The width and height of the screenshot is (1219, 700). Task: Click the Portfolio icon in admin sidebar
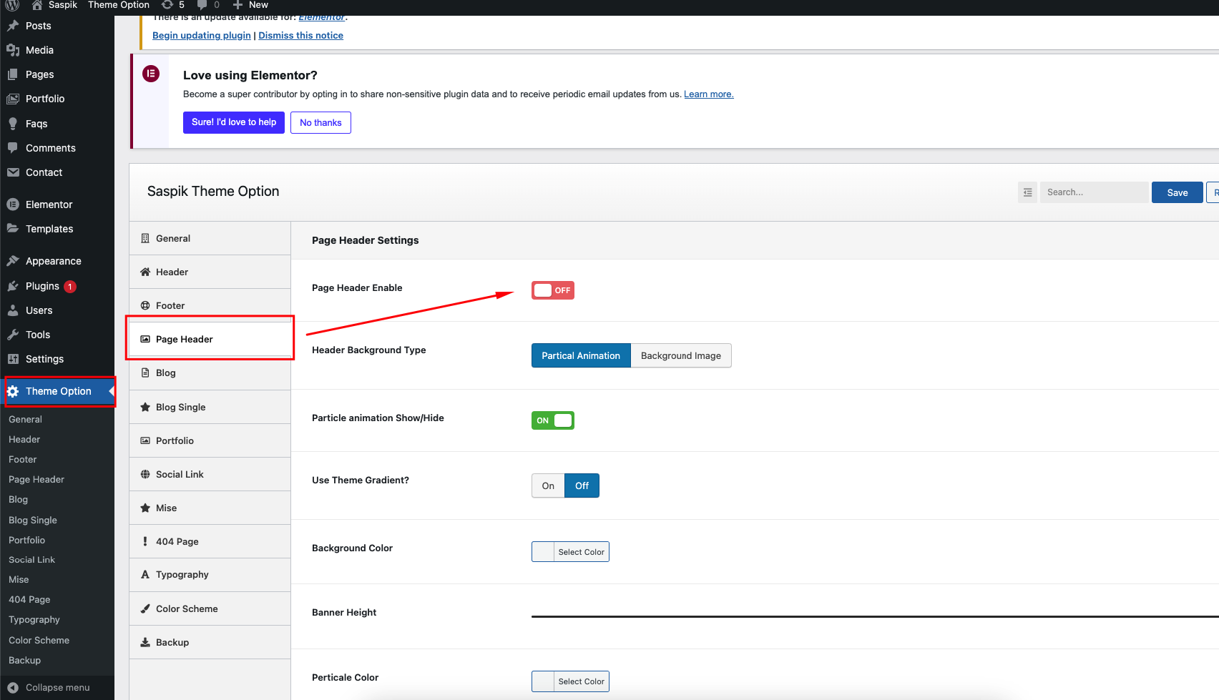(13, 99)
